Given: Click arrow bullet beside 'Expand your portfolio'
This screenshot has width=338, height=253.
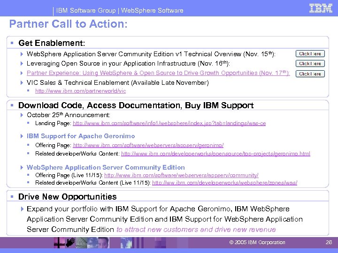Looking at the screenshot, I should (x=22, y=209).
